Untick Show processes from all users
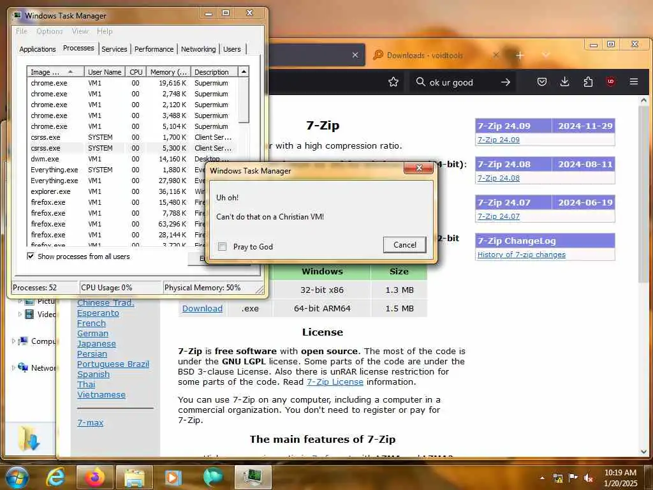 [x=31, y=256]
